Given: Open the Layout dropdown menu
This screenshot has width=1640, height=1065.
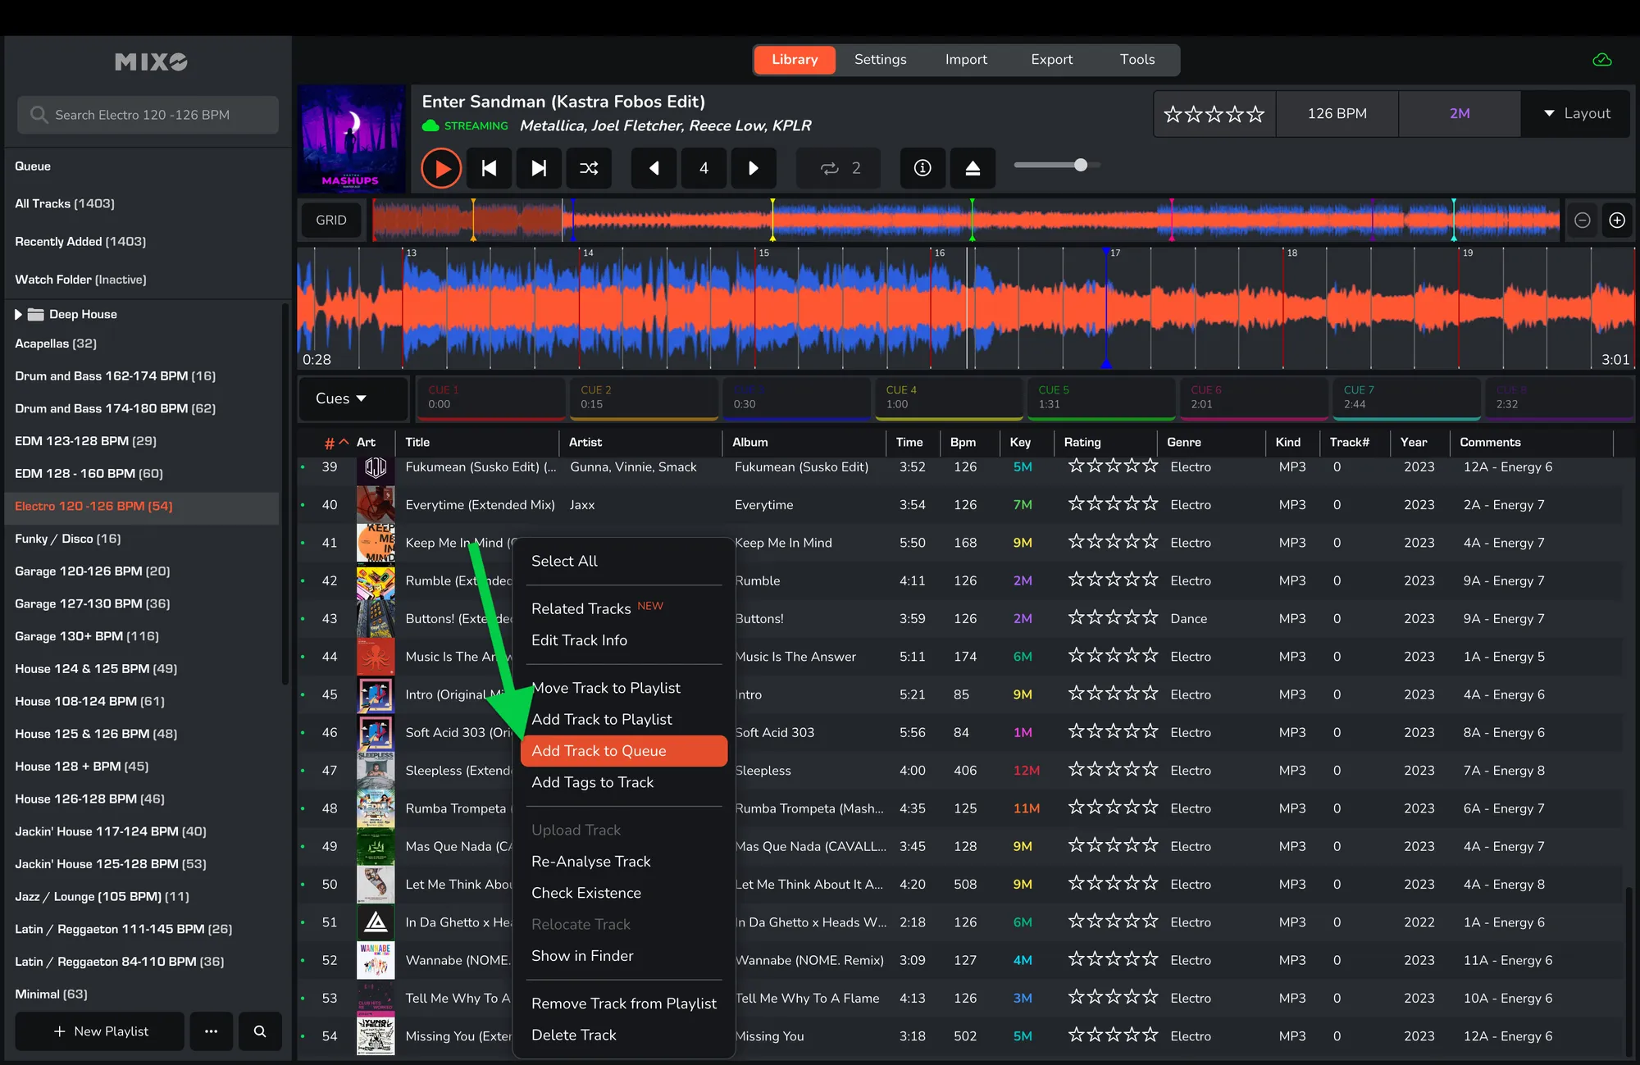Looking at the screenshot, I should point(1576,113).
